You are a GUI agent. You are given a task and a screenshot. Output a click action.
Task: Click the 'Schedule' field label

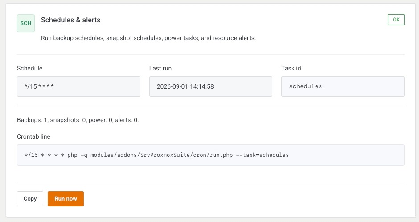[29, 68]
